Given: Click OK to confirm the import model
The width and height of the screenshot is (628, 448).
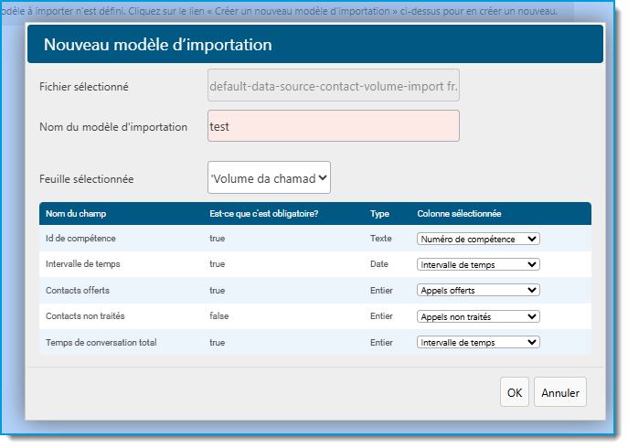Looking at the screenshot, I should [515, 392].
